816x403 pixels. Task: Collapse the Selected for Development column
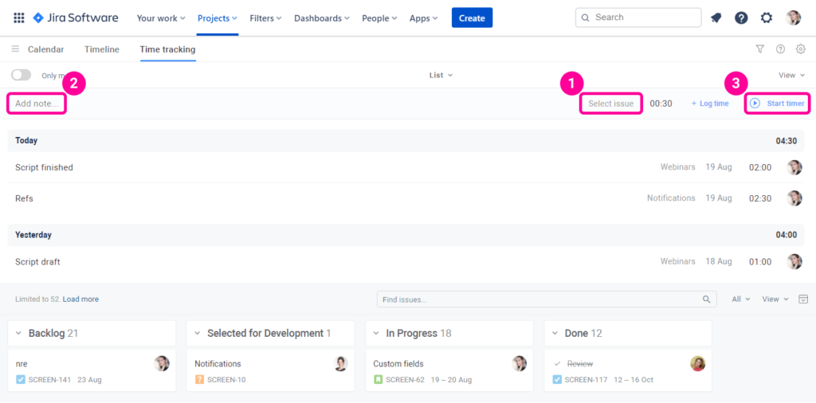(198, 334)
